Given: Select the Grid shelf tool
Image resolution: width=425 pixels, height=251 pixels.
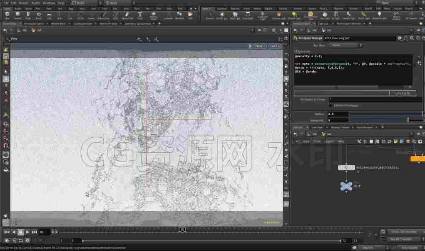Looking at the screenshot, I should click(x=49, y=15).
